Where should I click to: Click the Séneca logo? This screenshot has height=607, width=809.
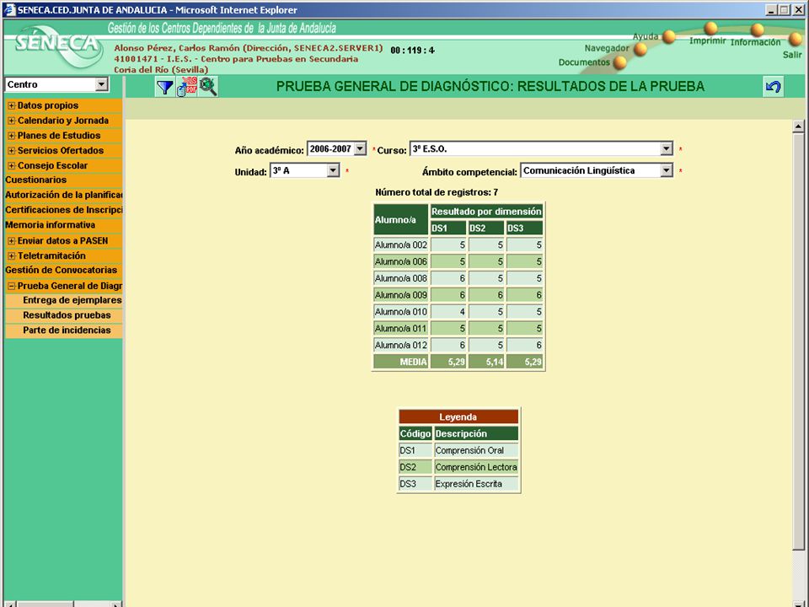58,47
